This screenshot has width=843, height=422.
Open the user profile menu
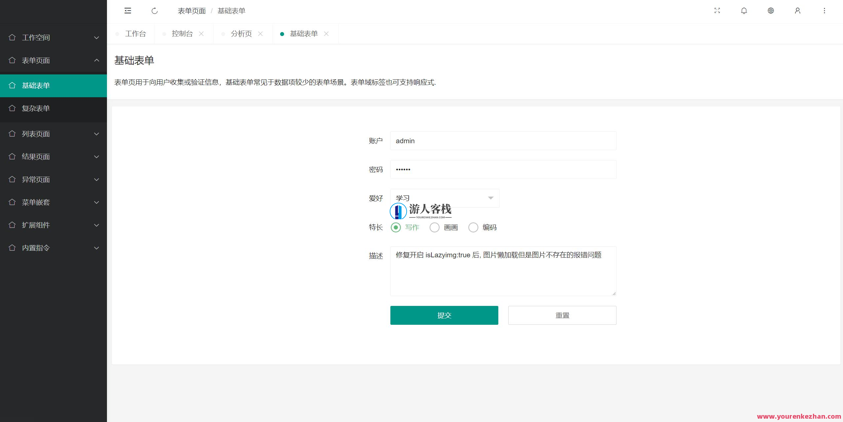(x=797, y=11)
